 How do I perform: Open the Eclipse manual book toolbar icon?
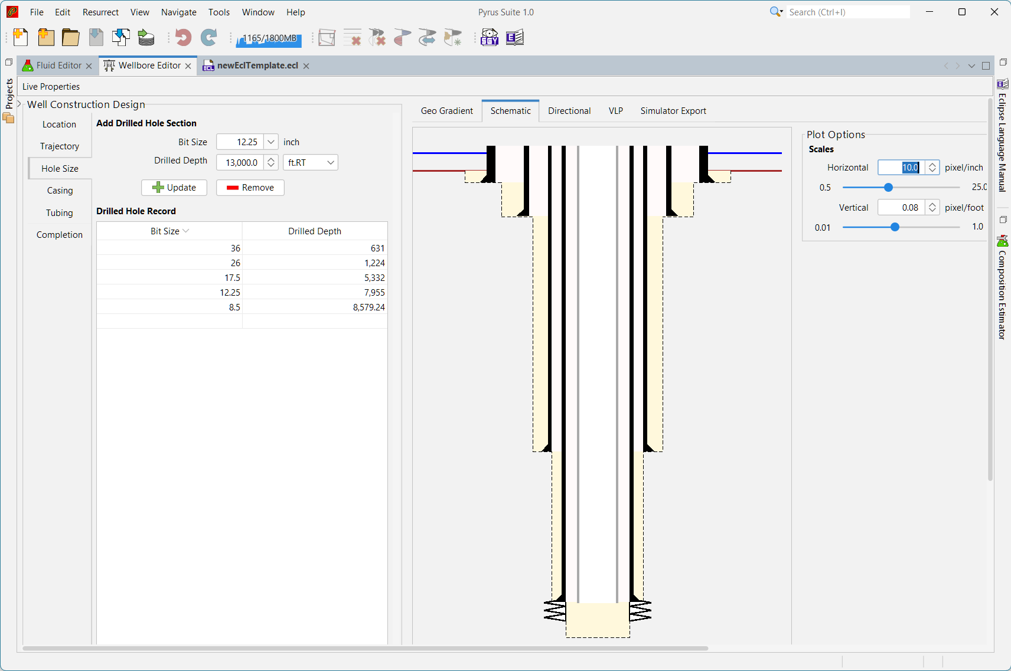(515, 37)
